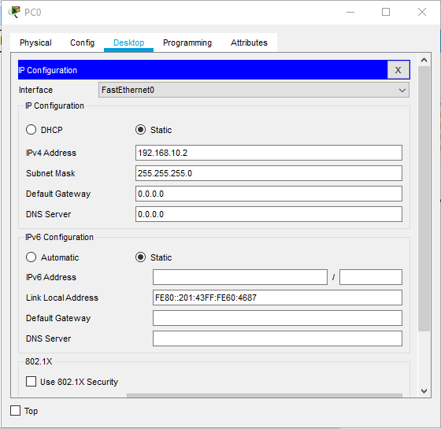Click the scroll down arrow
The image size is (441, 429).
tap(424, 390)
